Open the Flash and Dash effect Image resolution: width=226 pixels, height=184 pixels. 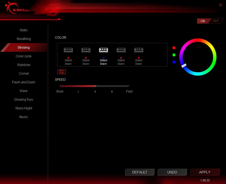click(24, 82)
